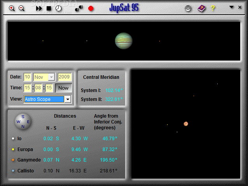The image size is (248, 186).
Task: Click System I value 102.14°
Action: click(114, 90)
